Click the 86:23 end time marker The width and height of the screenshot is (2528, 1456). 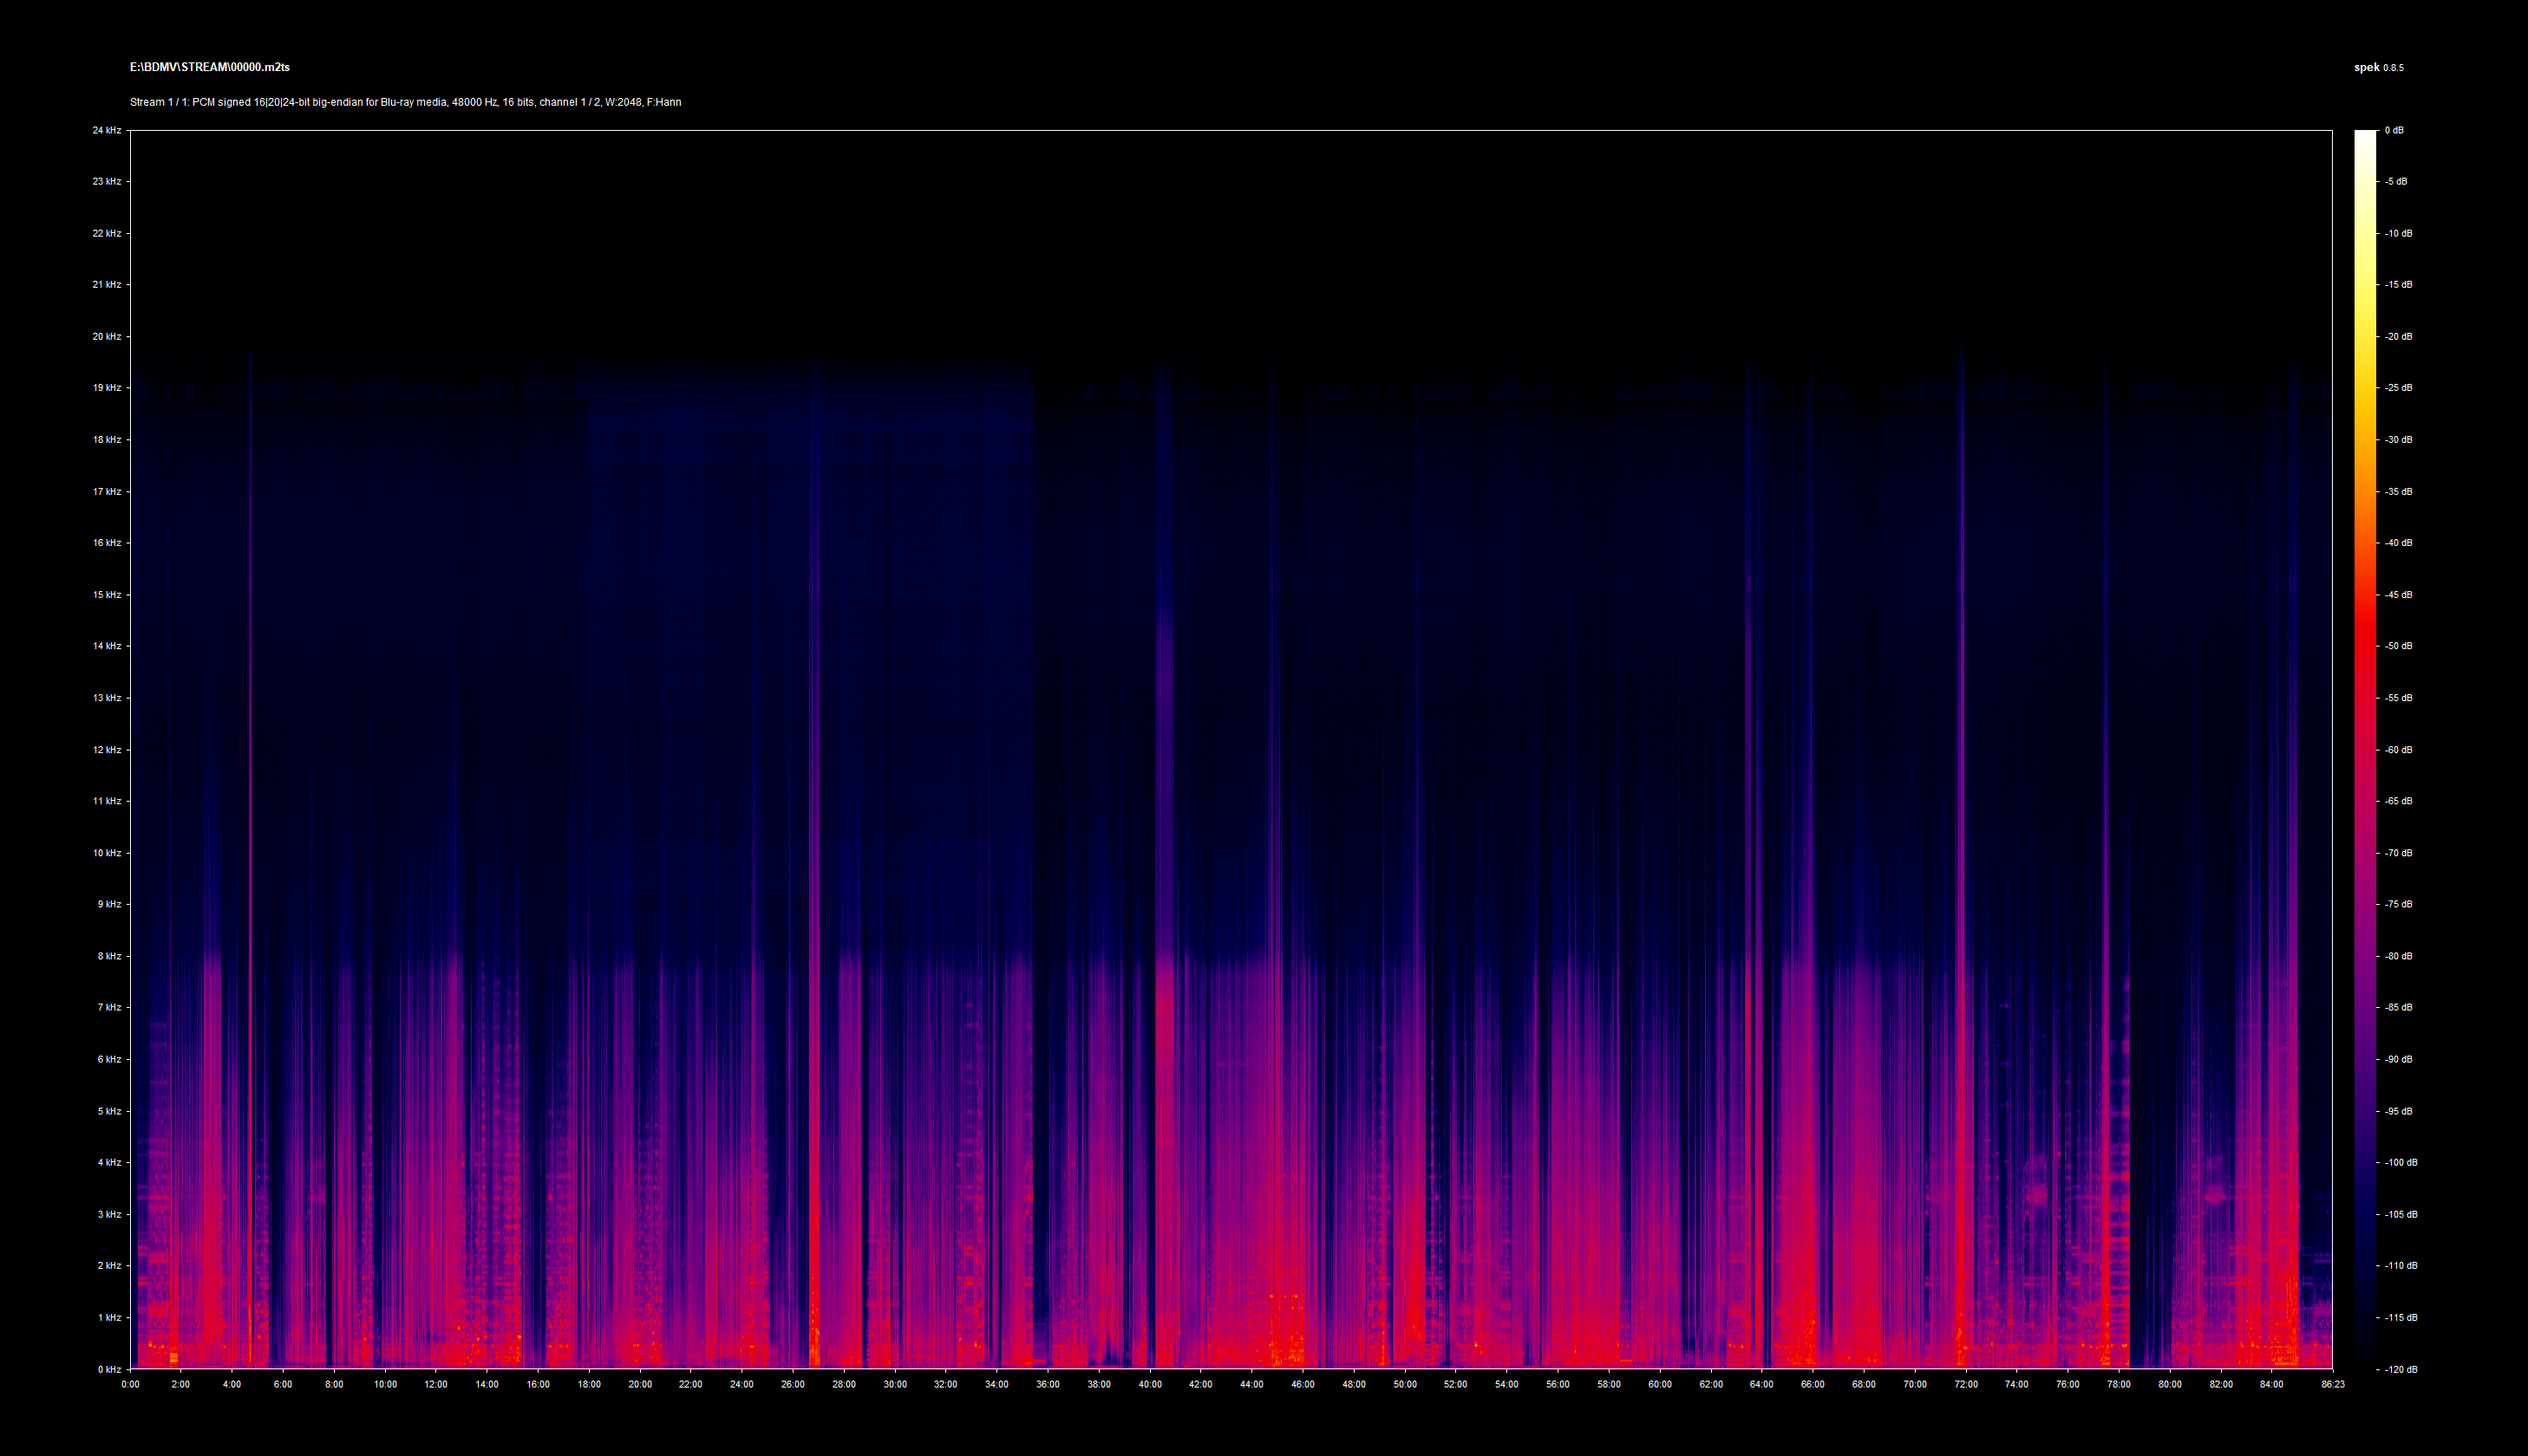[2332, 1384]
